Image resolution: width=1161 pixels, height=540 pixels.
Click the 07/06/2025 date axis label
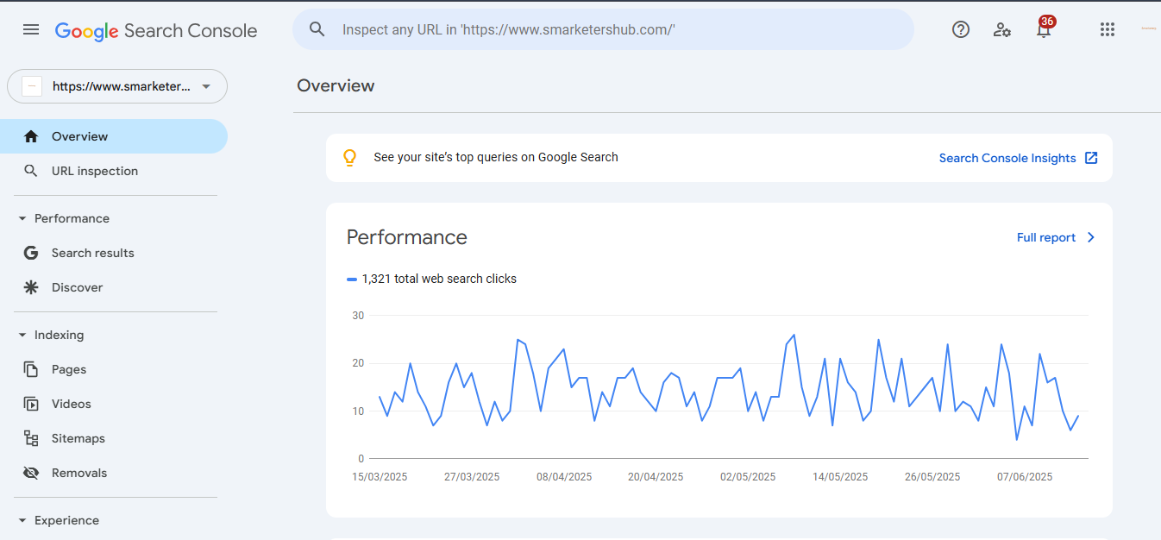(1025, 476)
